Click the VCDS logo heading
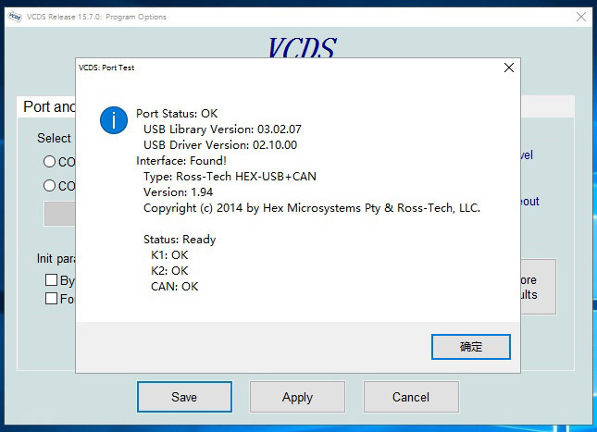 coord(302,47)
